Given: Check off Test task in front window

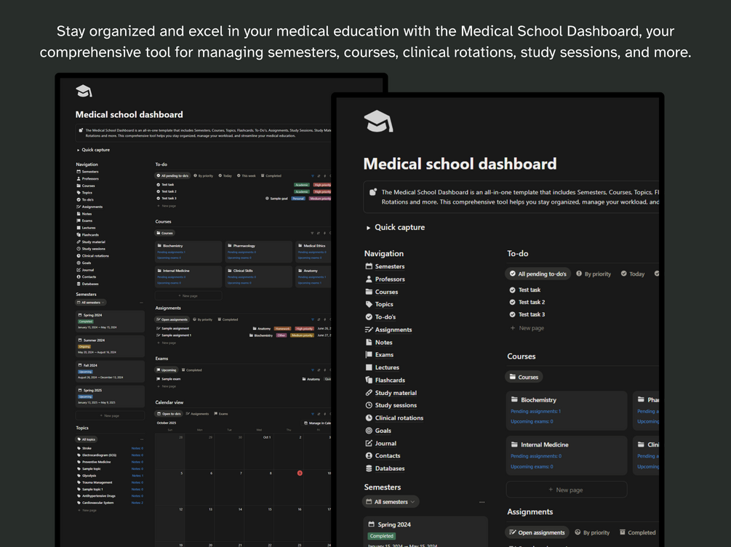Looking at the screenshot, I should (x=512, y=290).
